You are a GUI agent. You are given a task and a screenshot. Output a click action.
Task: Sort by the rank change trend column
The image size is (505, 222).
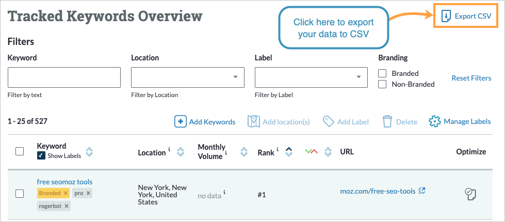coord(328,152)
